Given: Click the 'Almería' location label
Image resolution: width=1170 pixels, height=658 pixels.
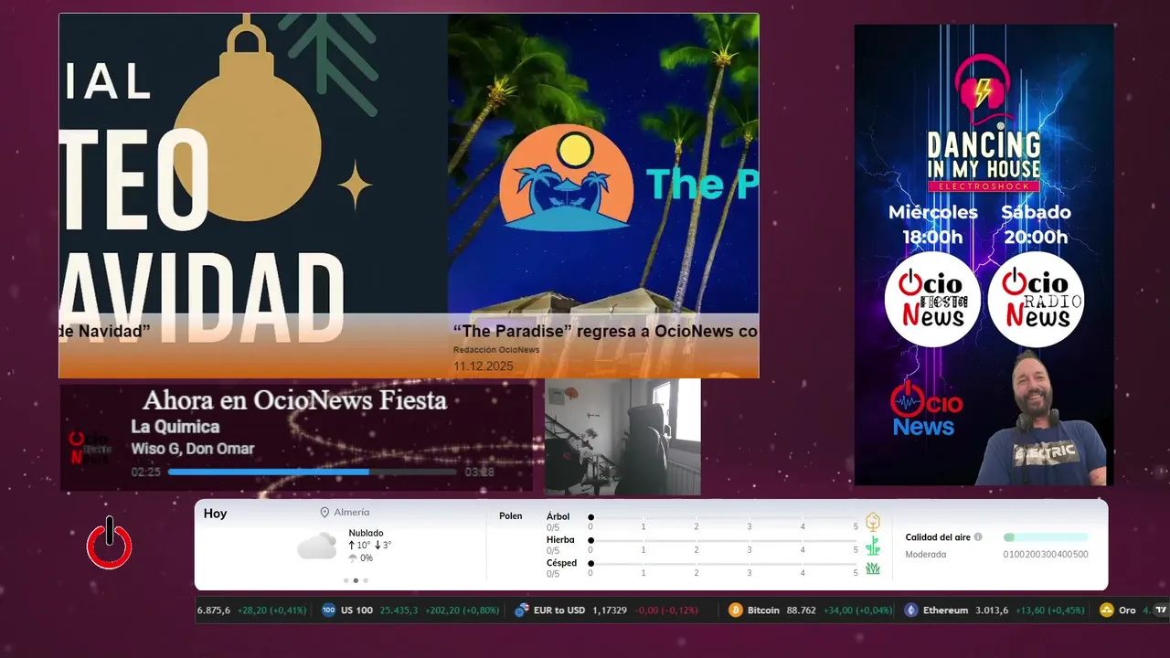Looking at the screenshot, I should (352, 513).
